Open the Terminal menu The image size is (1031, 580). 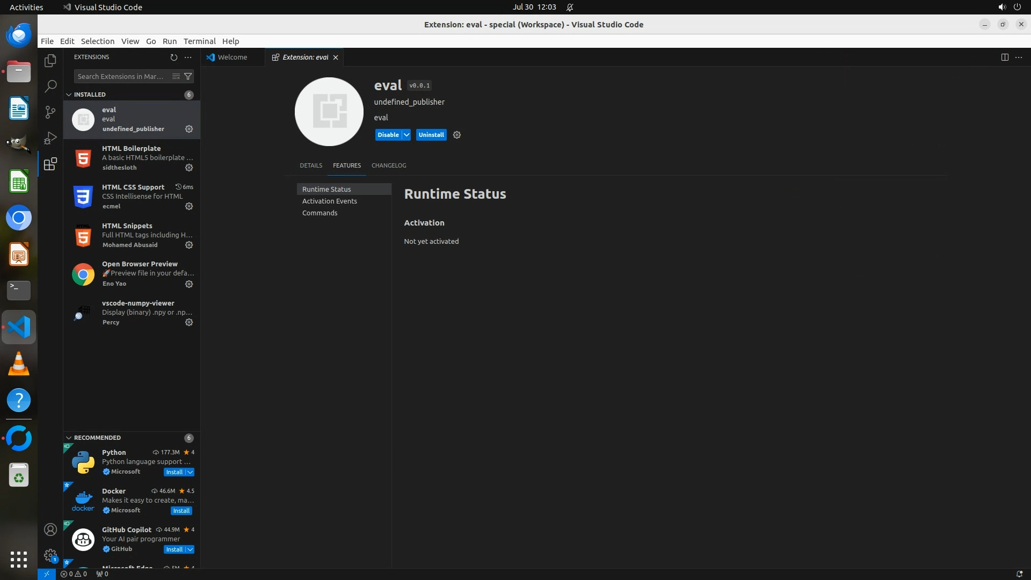(199, 41)
